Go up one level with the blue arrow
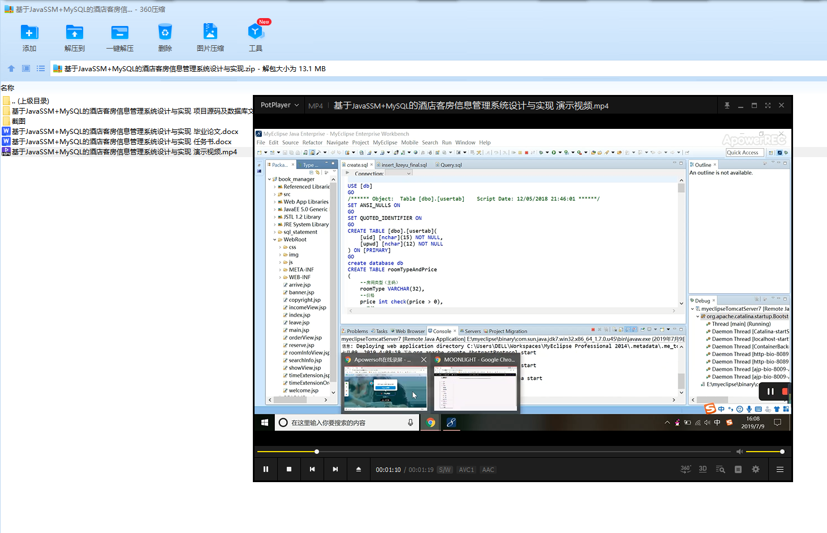This screenshot has height=533, width=827. [x=11, y=68]
